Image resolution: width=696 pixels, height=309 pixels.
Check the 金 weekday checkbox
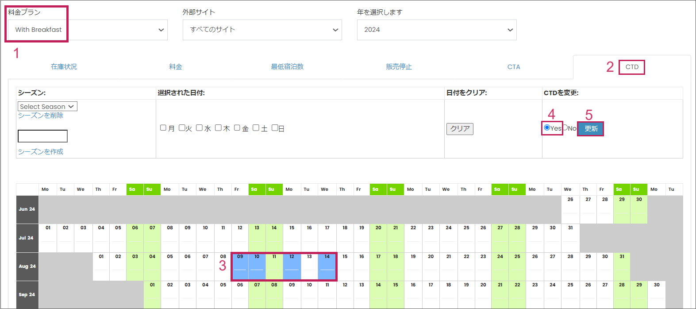(x=237, y=128)
